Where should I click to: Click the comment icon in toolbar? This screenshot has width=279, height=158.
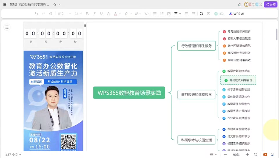click(x=209, y=14)
